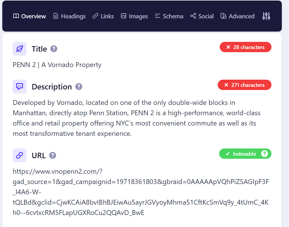Click the PENN 2 title text
This screenshot has height=227, width=289.
point(57,65)
